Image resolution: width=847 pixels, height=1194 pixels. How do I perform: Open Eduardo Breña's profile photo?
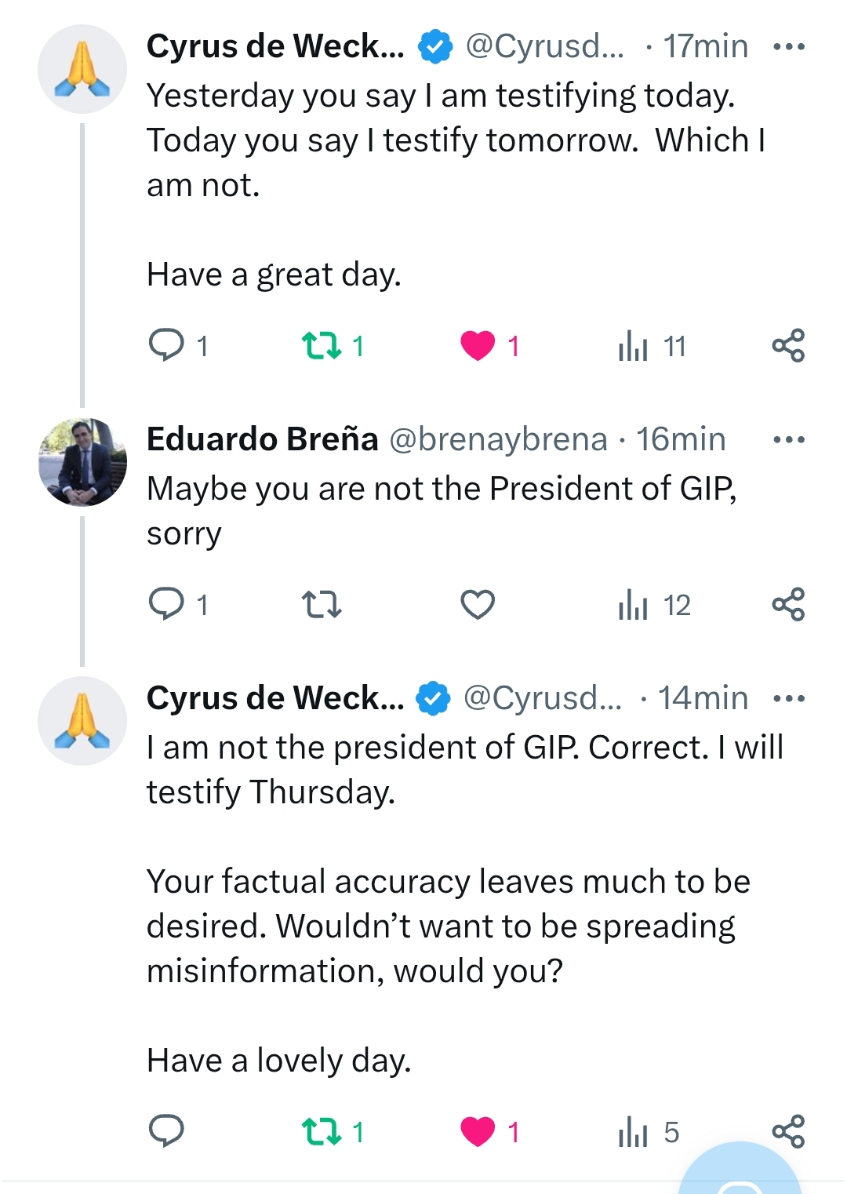pyautogui.click(x=82, y=462)
